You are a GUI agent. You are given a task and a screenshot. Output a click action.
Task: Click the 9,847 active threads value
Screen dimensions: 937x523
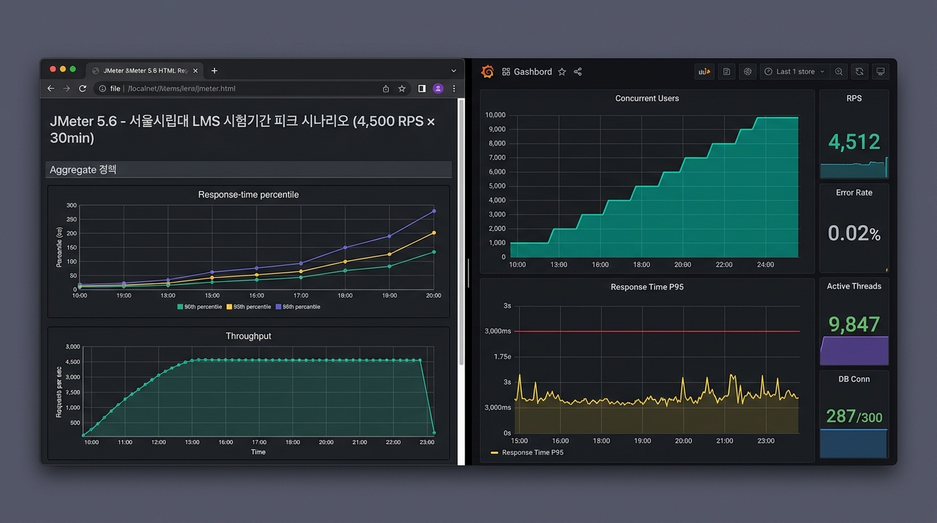(x=854, y=324)
